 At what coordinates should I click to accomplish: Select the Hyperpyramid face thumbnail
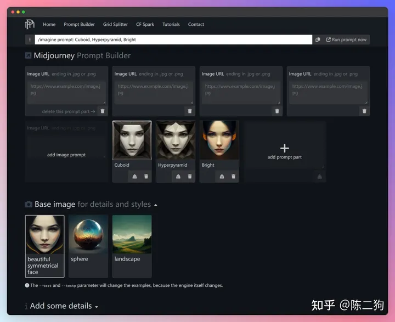click(x=176, y=140)
